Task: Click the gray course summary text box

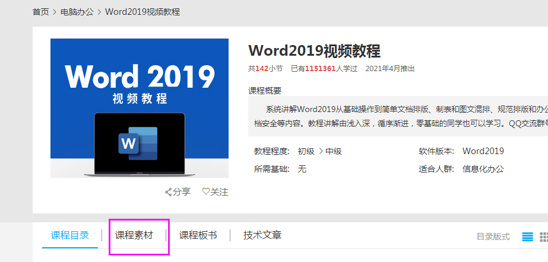Action: pyautogui.click(x=398, y=117)
